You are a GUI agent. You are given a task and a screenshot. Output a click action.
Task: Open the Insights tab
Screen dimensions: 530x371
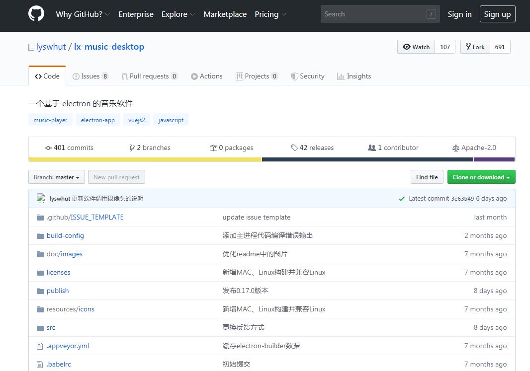pyautogui.click(x=354, y=76)
